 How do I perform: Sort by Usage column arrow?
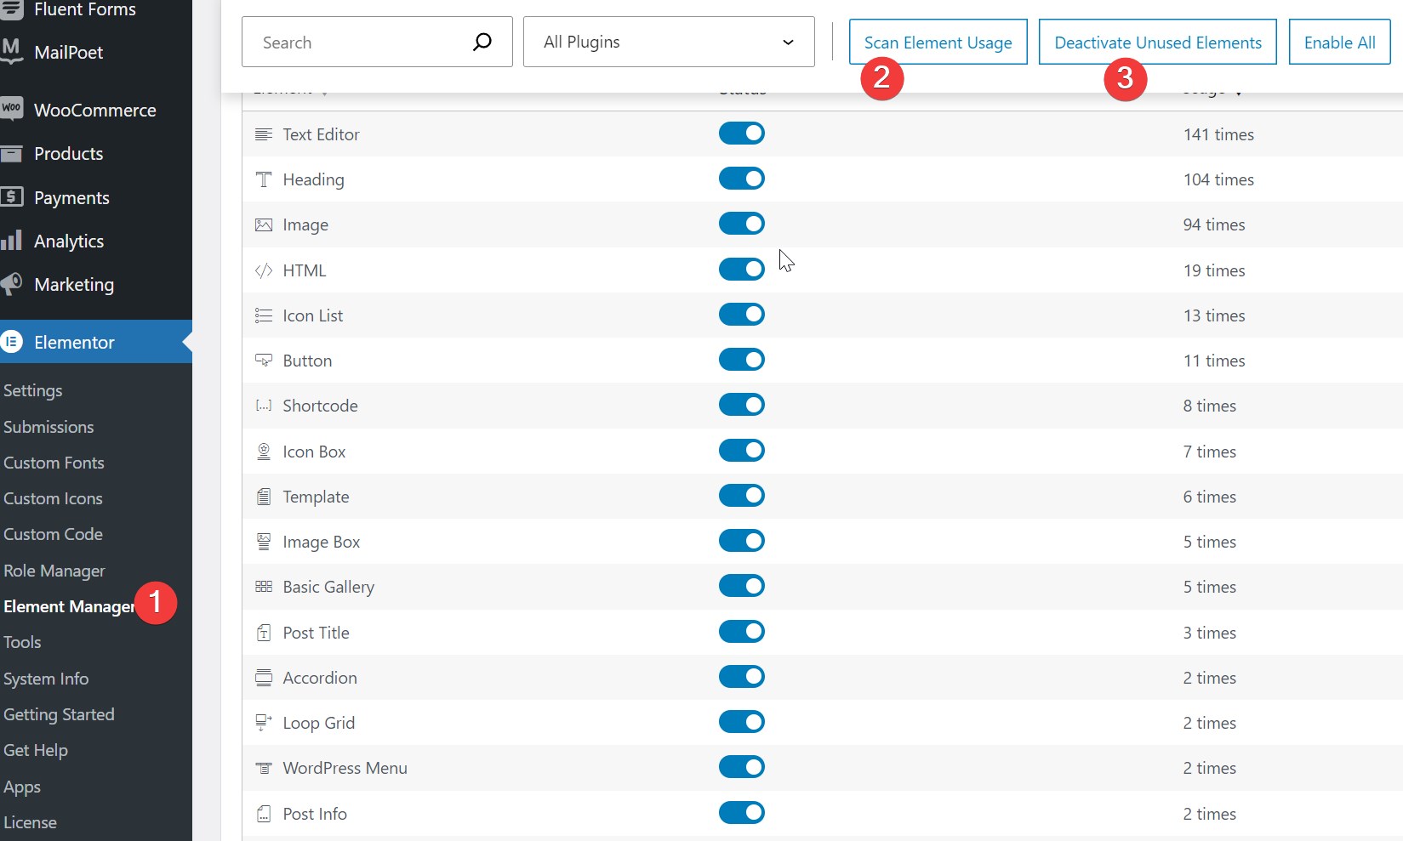coord(1238,92)
